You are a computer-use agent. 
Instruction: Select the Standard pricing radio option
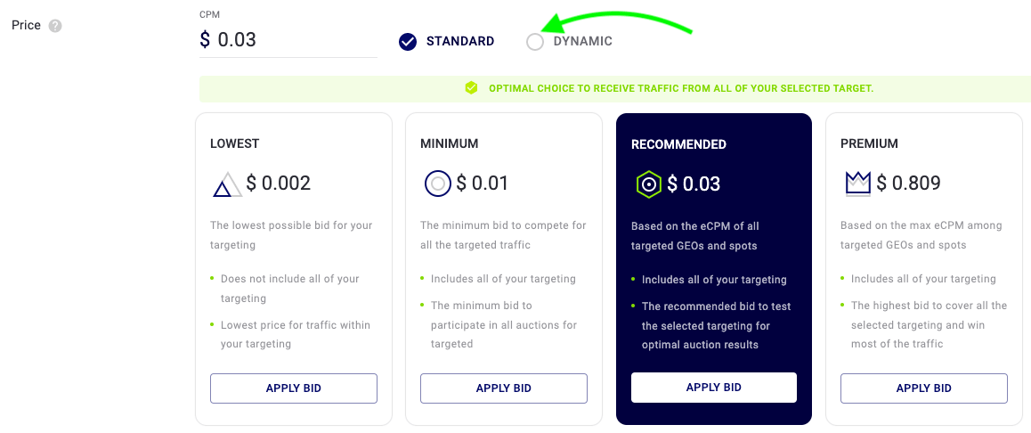[408, 42]
